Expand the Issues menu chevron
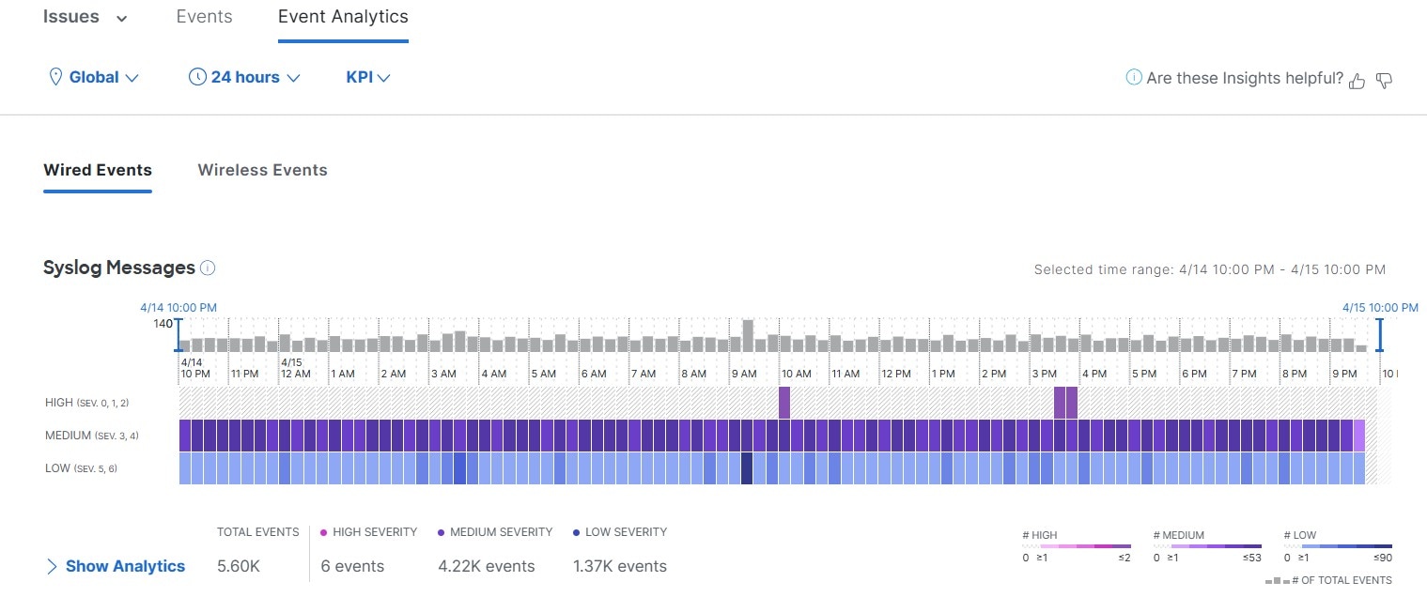The height and width of the screenshot is (597, 1427). [122, 18]
